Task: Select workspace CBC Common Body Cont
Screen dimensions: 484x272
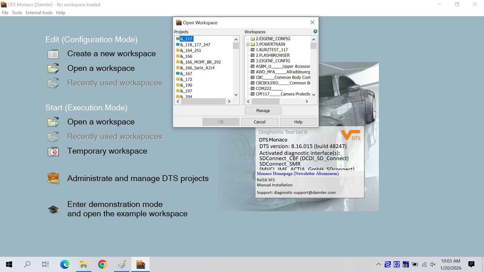Action: (283, 77)
